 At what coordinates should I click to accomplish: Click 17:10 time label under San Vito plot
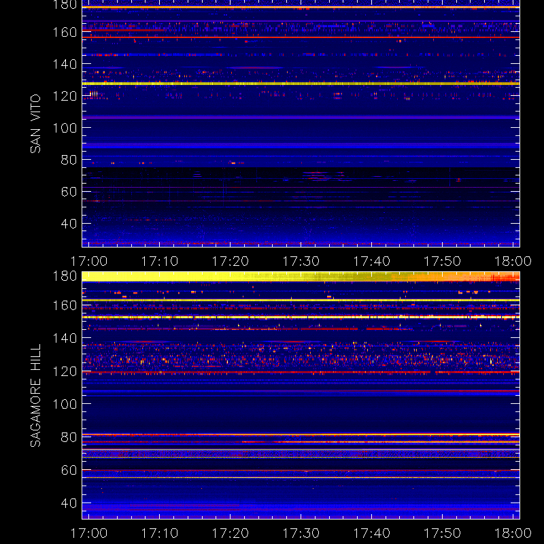pos(160,261)
